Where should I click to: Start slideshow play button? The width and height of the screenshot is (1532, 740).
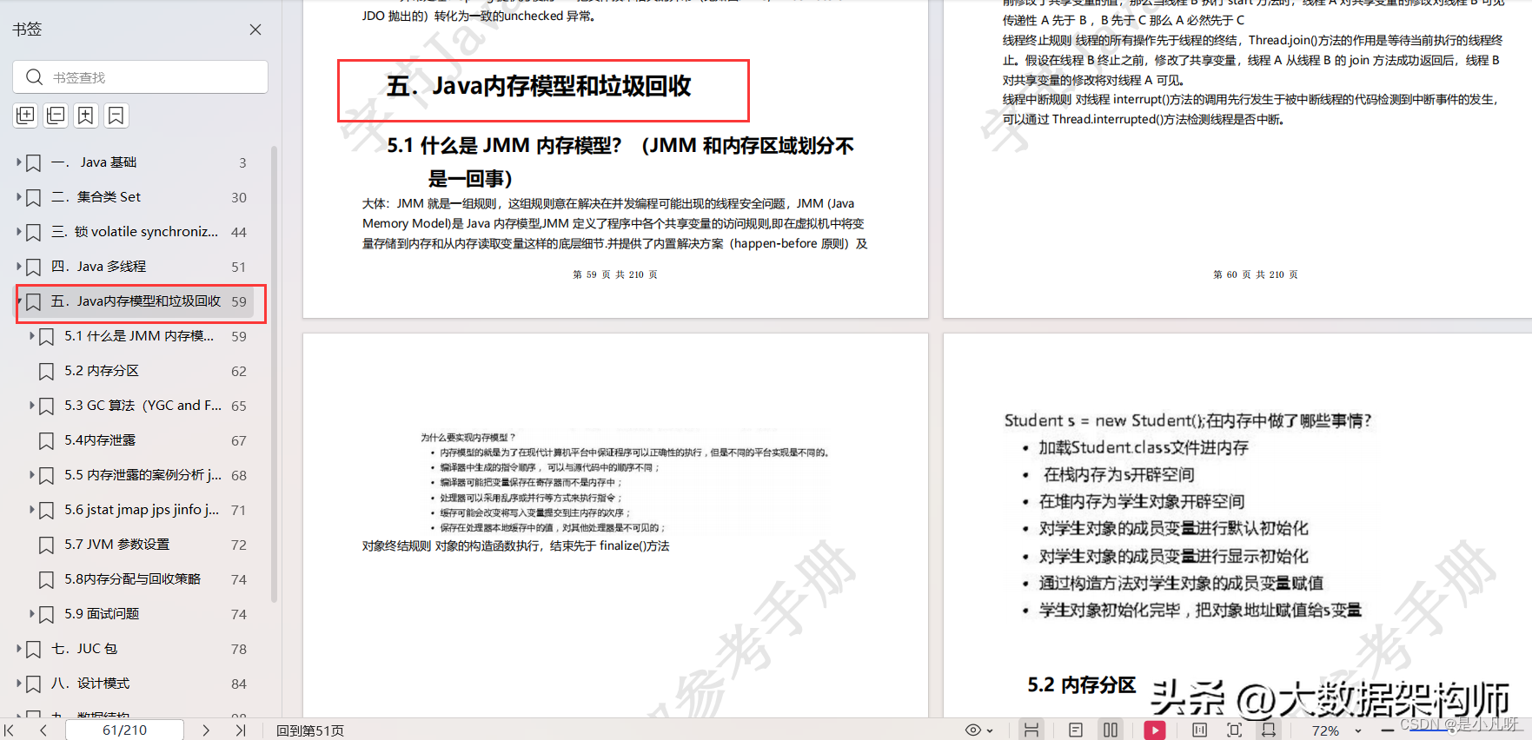(1155, 730)
